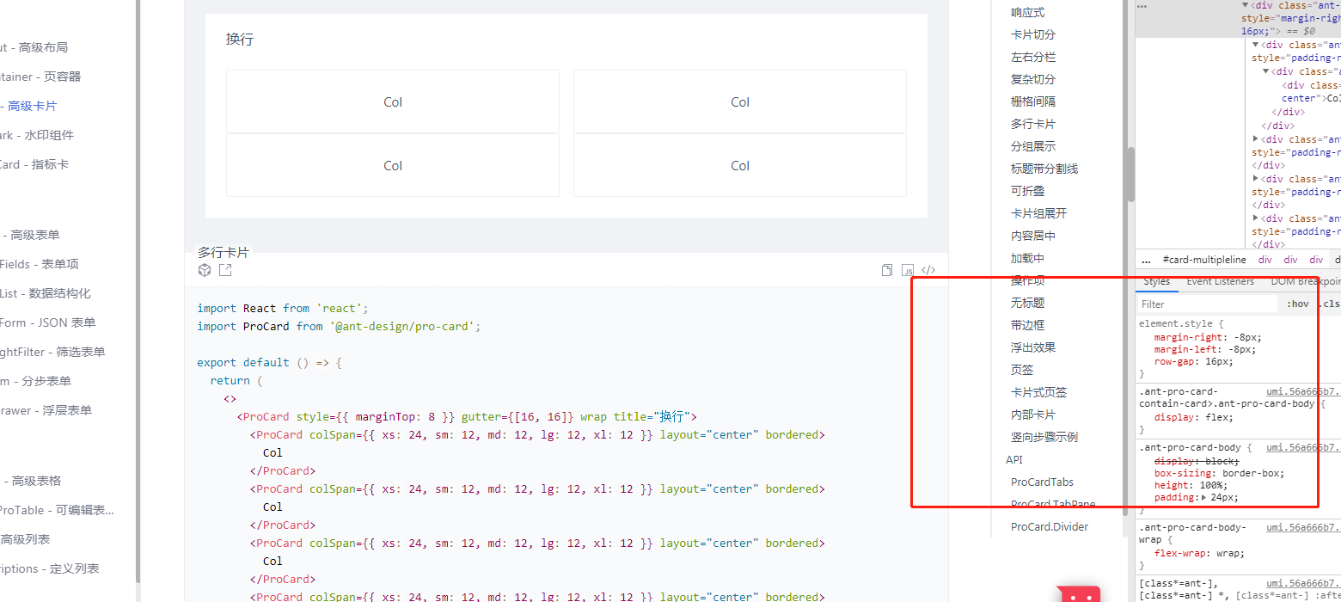Toggle element state with :hov button
This screenshot has width=1341, height=602.
1296,303
